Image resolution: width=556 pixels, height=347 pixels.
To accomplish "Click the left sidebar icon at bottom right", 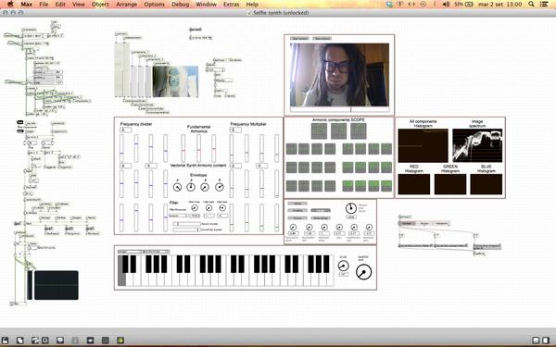I will click(536, 341).
